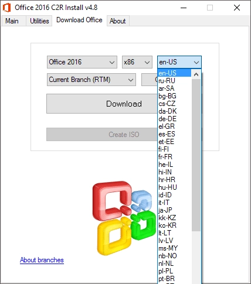Image resolution: width=251 pixels, height=284 pixels.
Task: Select de-DE in the language list
Action: (174, 119)
